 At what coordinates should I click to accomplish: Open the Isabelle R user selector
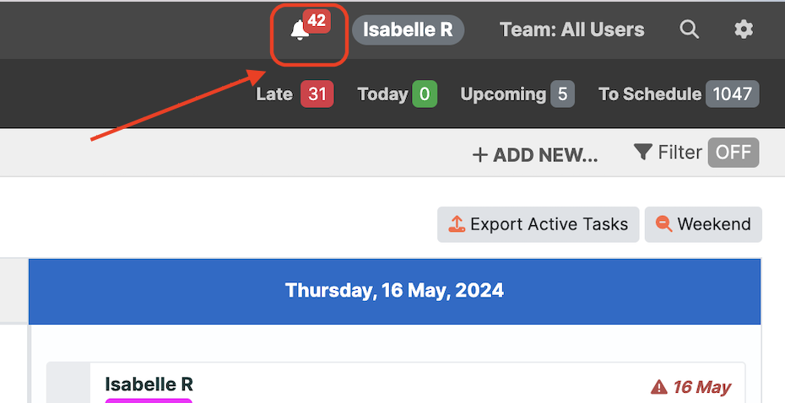coord(408,30)
